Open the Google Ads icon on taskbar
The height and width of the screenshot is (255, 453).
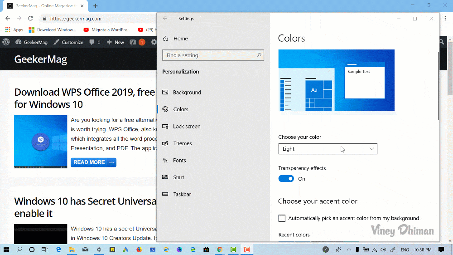pyautogui.click(x=125, y=250)
